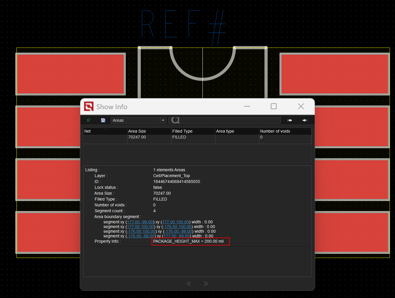Click the double-right chevron at bottom

pyautogui.click(x=206, y=283)
